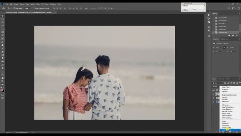Image resolution: width=241 pixels, height=136 pixels.
Task: Select the Clone Stamp tool
Action: click(3, 45)
